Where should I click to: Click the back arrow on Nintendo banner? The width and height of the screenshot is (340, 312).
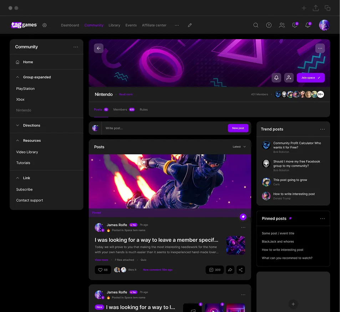click(x=99, y=48)
